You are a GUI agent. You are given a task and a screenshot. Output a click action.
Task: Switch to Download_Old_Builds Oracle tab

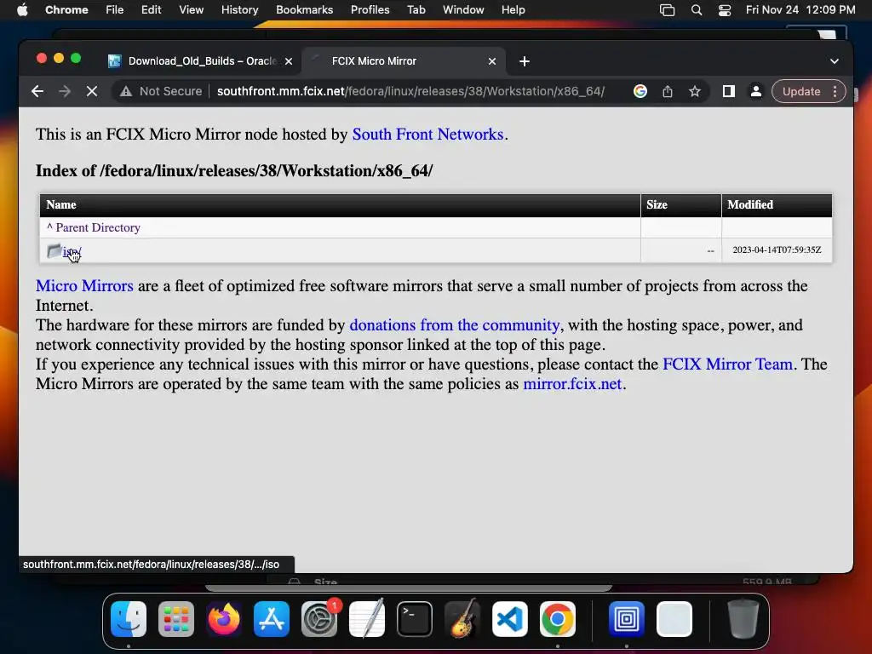pyautogui.click(x=200, y=61)
